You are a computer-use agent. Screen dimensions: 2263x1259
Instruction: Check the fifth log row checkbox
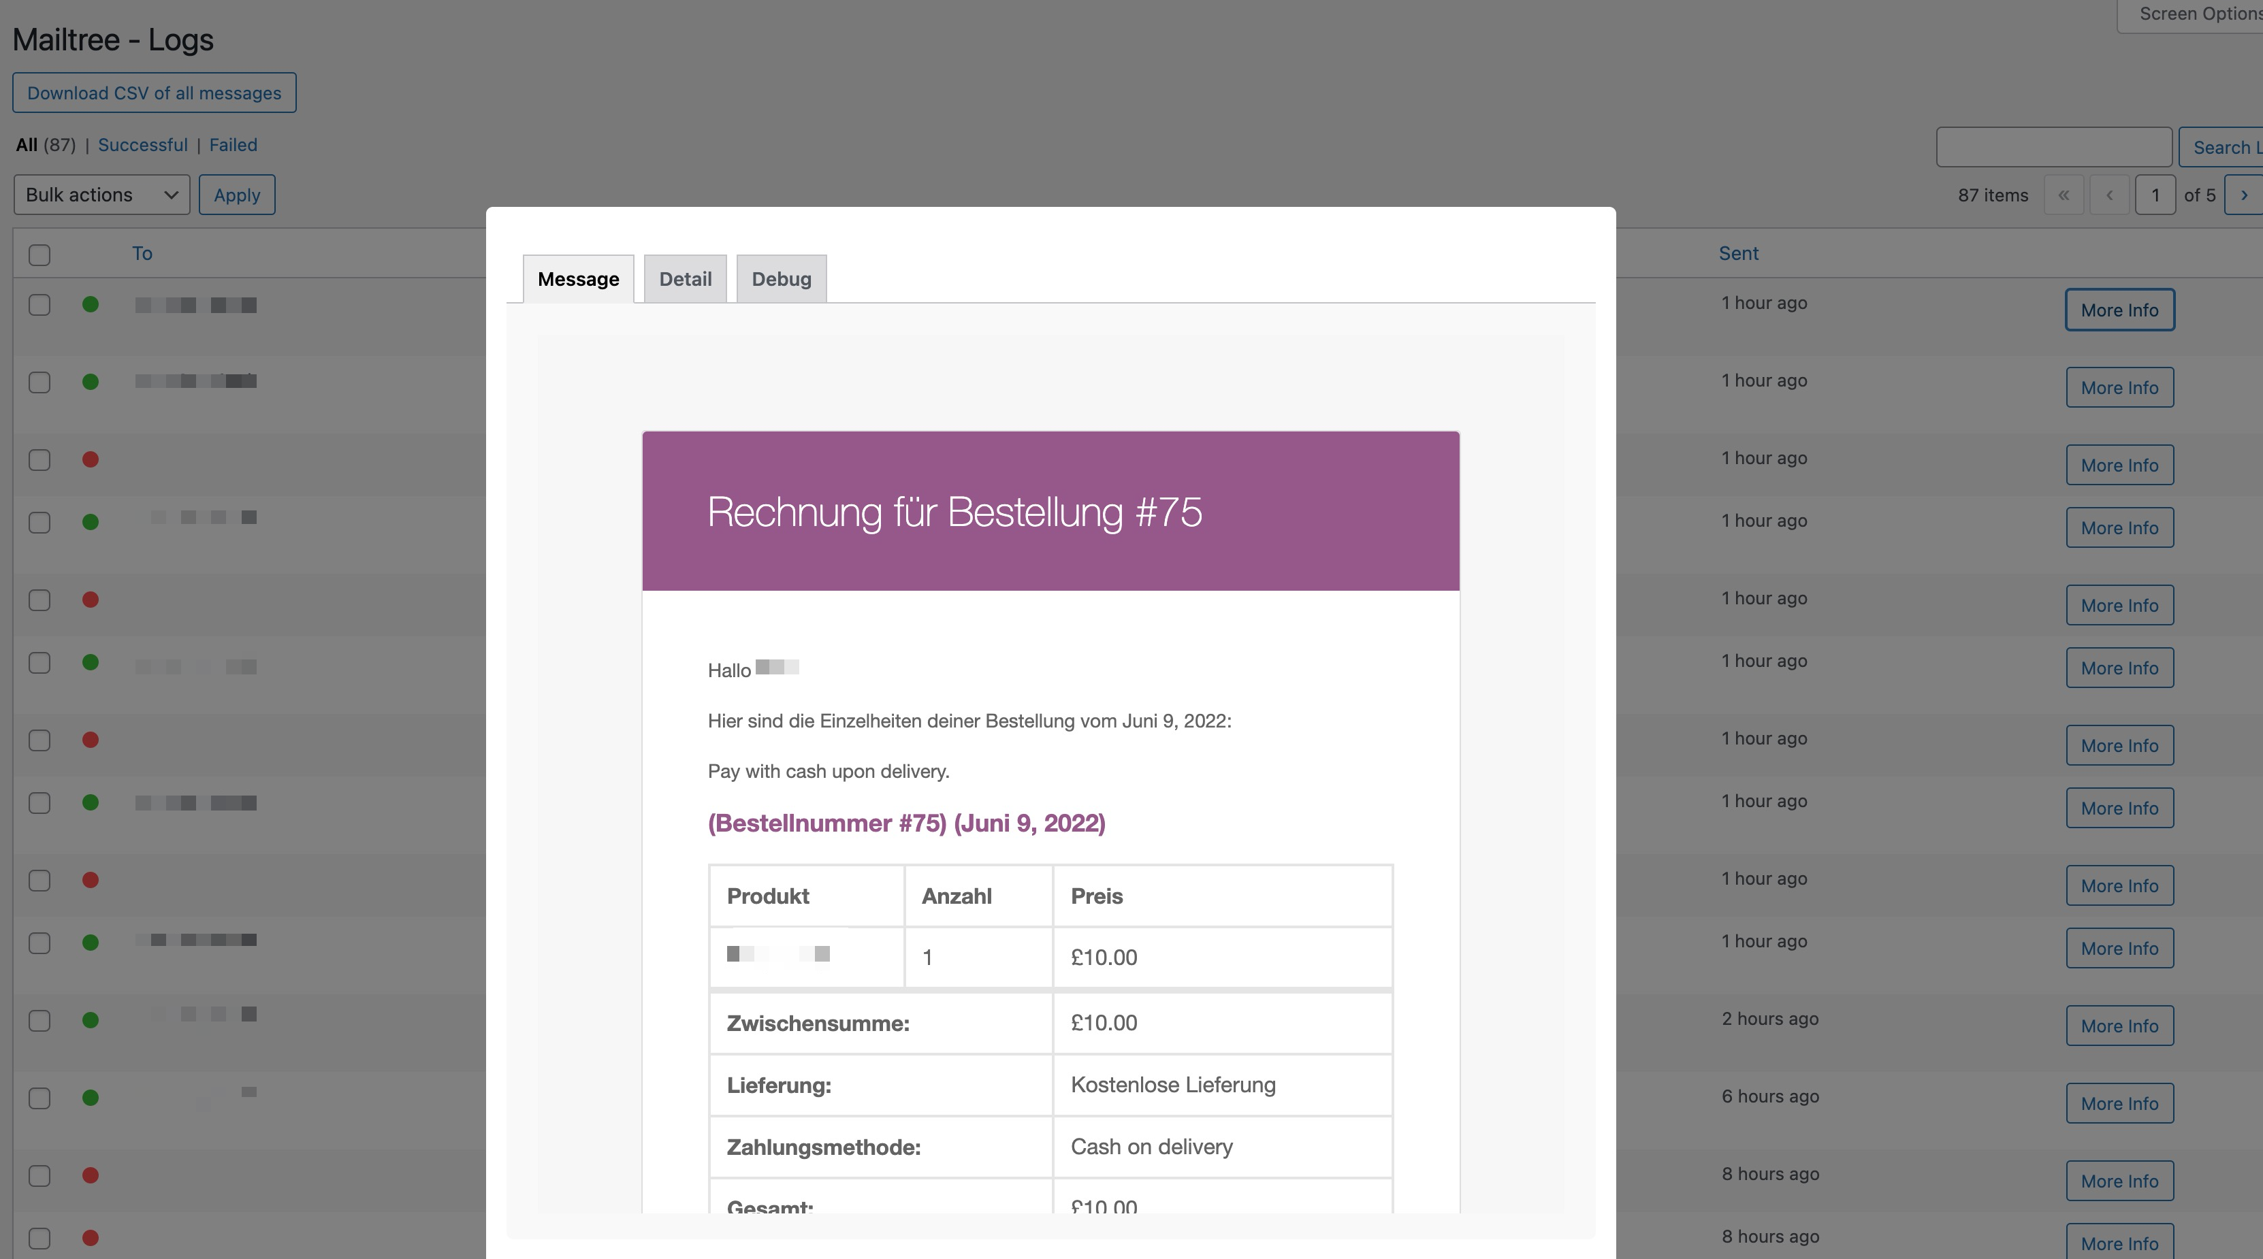(39, 600)
